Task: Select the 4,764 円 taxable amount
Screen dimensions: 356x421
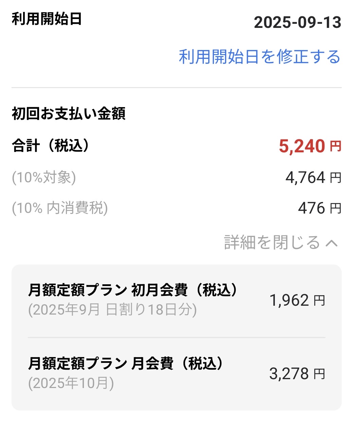Action: 313,178
